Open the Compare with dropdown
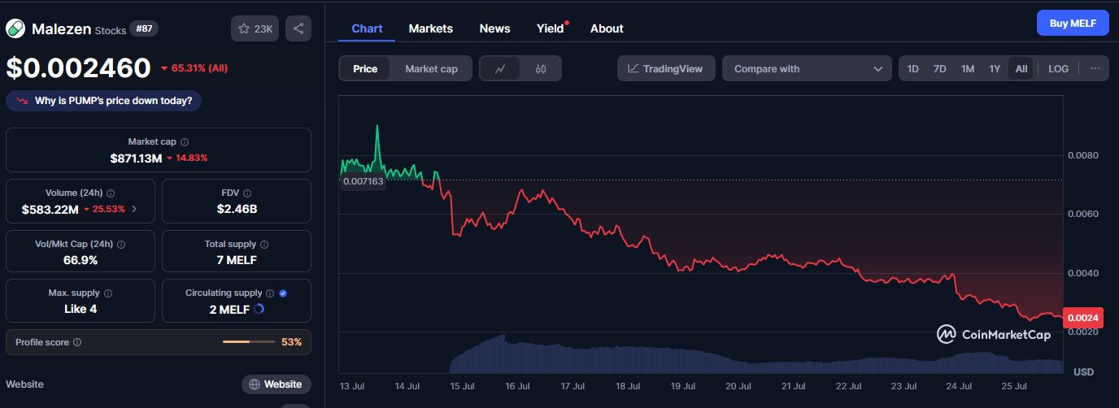 pos(807,69)
